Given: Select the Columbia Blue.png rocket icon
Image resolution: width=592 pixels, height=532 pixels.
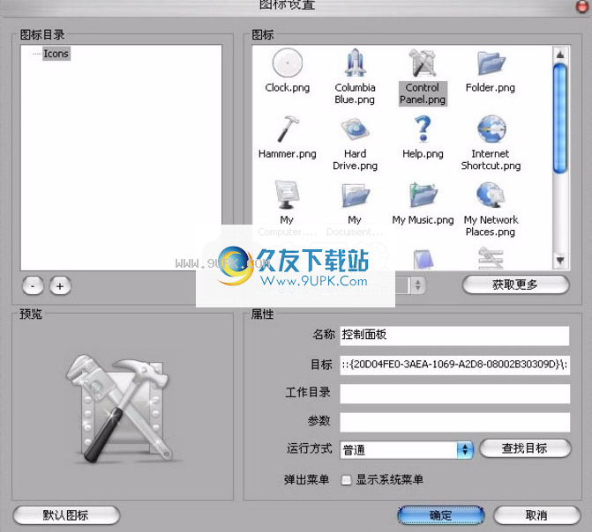Looking at the screenshot, I should coord(355,63).
